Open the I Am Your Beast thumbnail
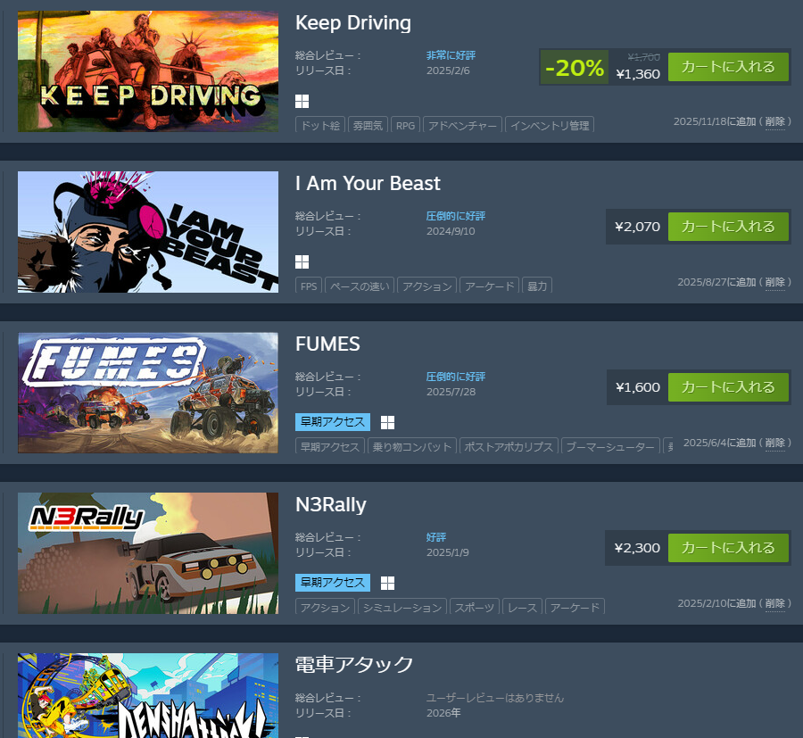Image resolution: width=803 pixels, height=738 pixels. 148,232
